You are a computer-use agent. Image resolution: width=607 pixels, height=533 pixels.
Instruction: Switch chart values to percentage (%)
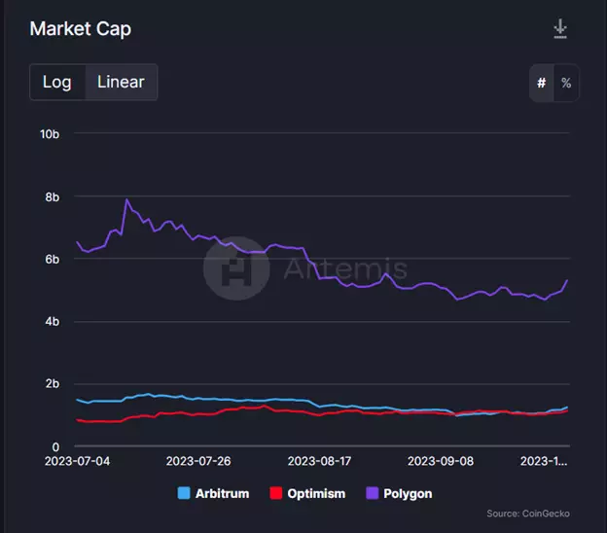566,83
